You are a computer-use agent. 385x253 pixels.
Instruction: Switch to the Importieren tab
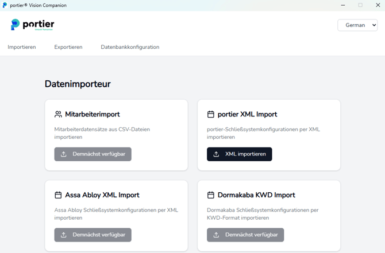tap(22, 47)
